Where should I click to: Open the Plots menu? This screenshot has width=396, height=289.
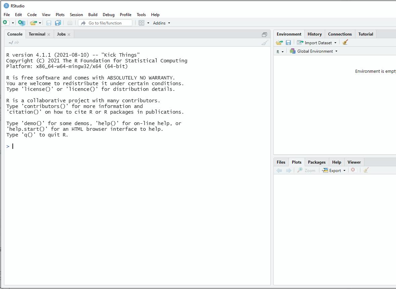pos(60,15)
